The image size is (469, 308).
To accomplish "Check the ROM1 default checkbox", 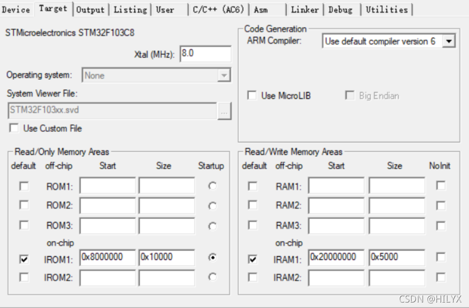I will [24, 186].
